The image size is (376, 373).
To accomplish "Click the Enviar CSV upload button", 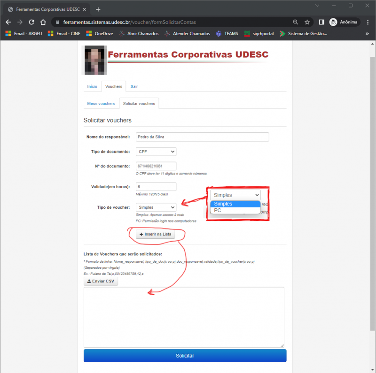I will coord(101,281).
